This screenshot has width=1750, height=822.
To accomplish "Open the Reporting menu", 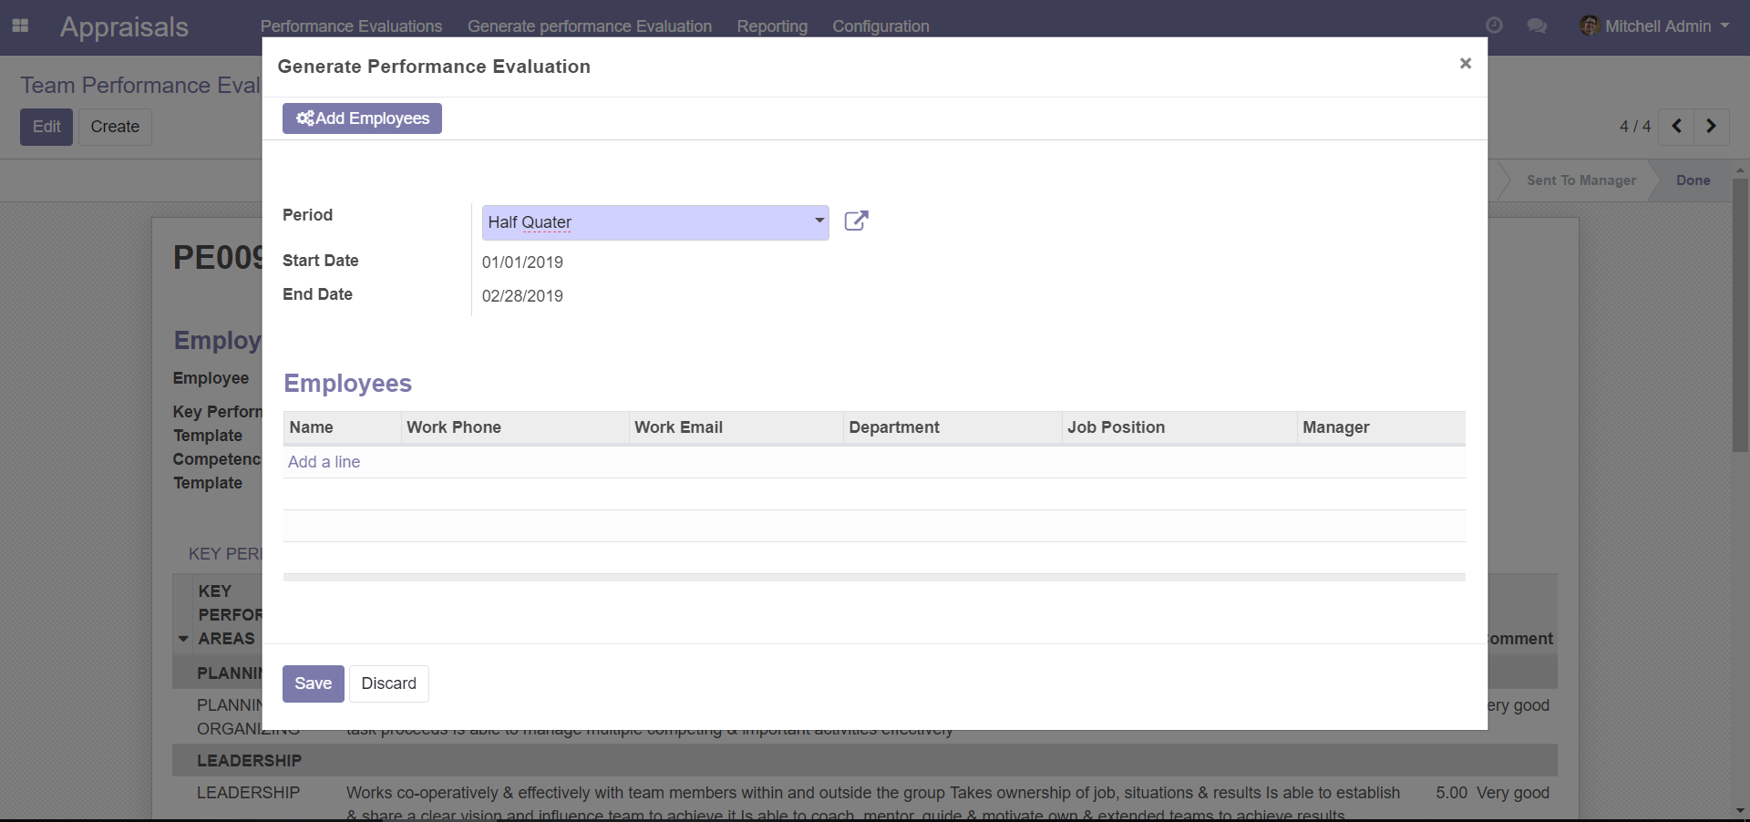I will pos(772,26).
